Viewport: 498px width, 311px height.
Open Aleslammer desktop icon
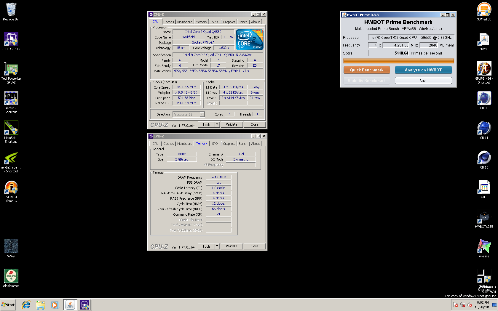point(11,278)
